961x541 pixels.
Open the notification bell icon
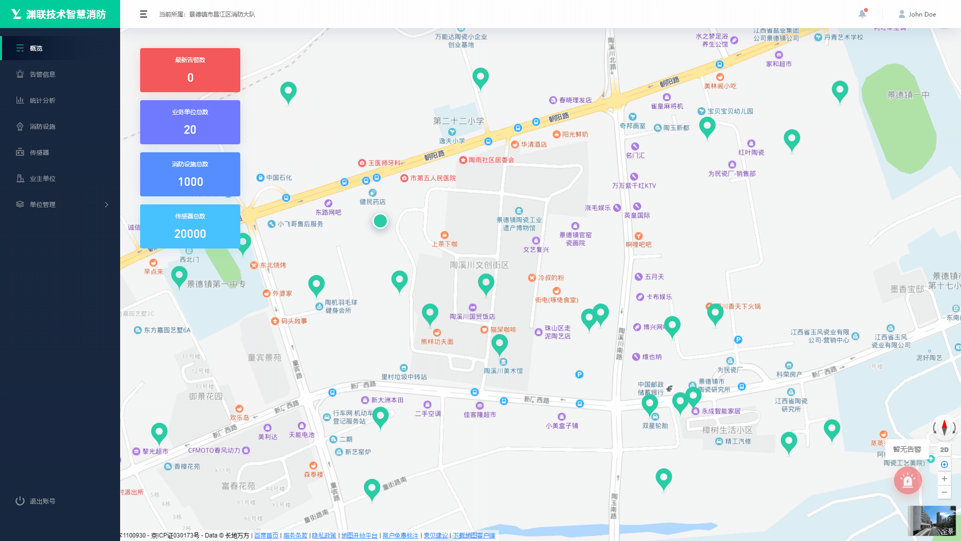point(862,14)
